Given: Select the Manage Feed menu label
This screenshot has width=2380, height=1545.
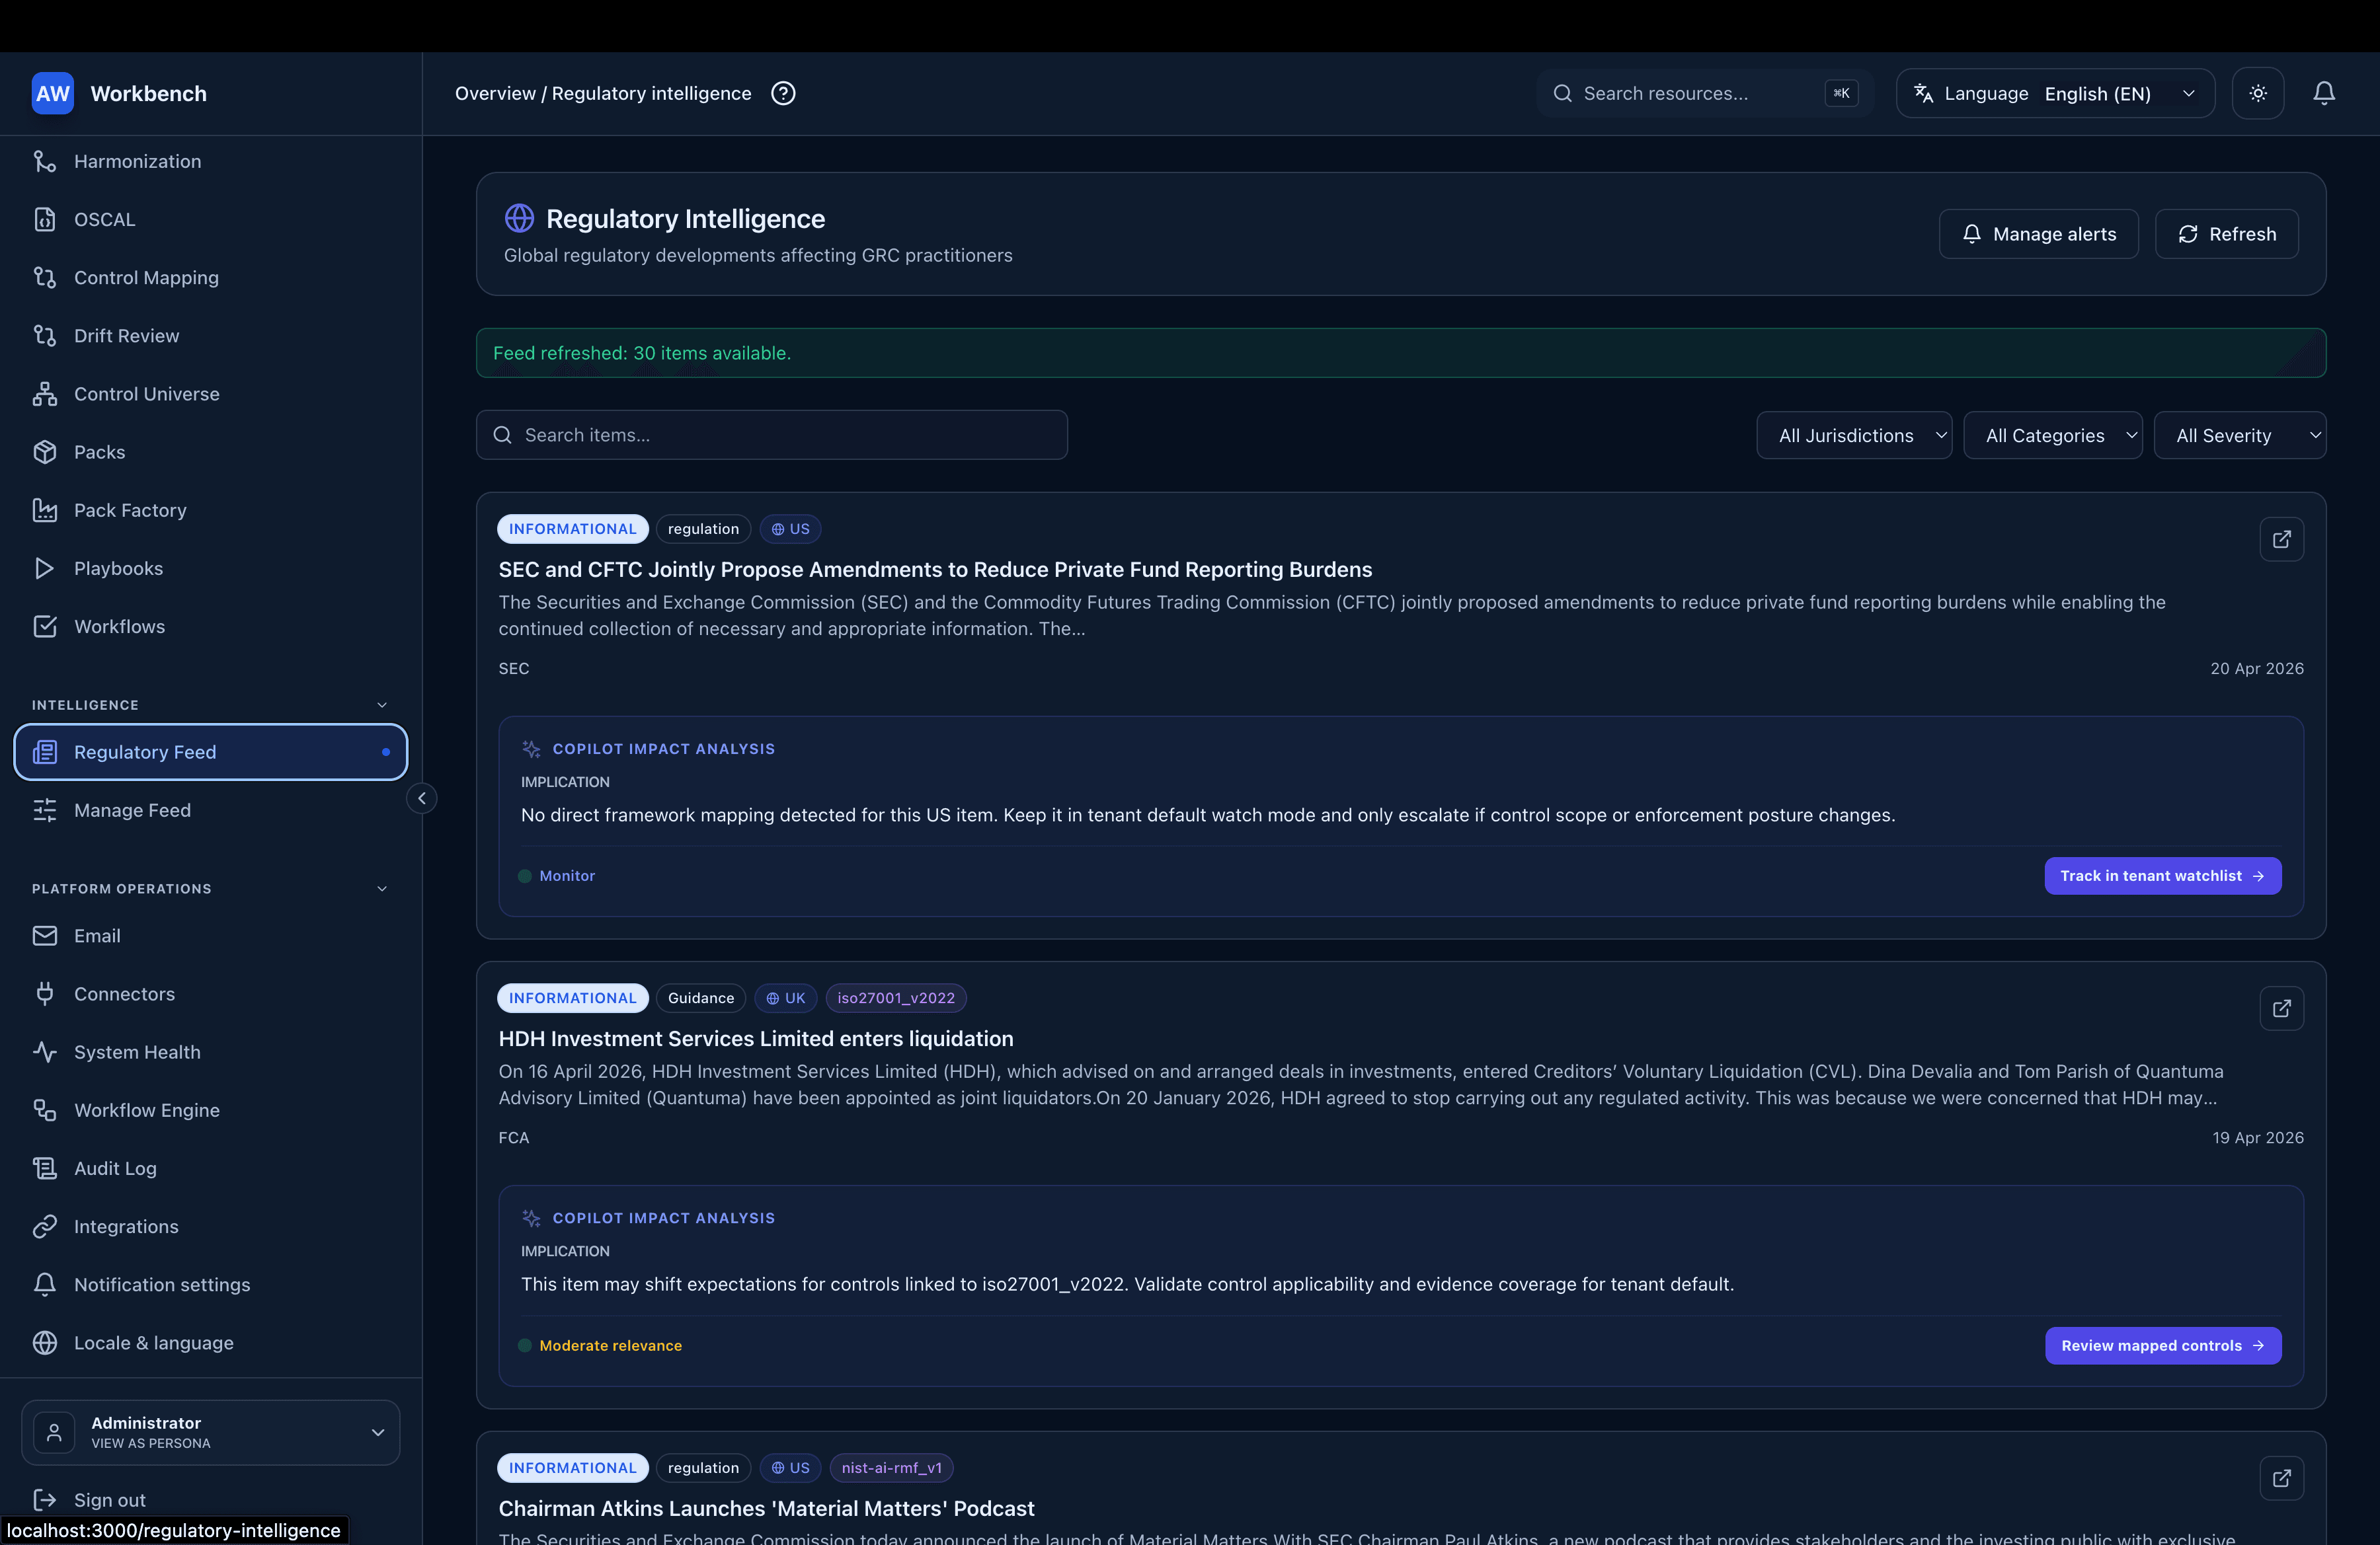Looking at the screenshot, I should [x=132, y=810].
